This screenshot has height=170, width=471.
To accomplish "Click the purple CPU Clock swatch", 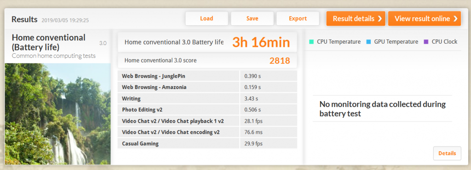I will [426, 42].
